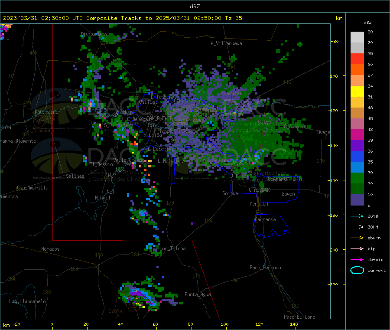The width and height of the screenshot is (390, 330).
Task: Click the Composite Tracks timestamp header
Action: pyautogui.click(x=122, y=18)
